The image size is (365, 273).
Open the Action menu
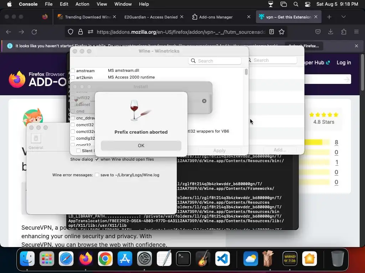coord(82,4)
